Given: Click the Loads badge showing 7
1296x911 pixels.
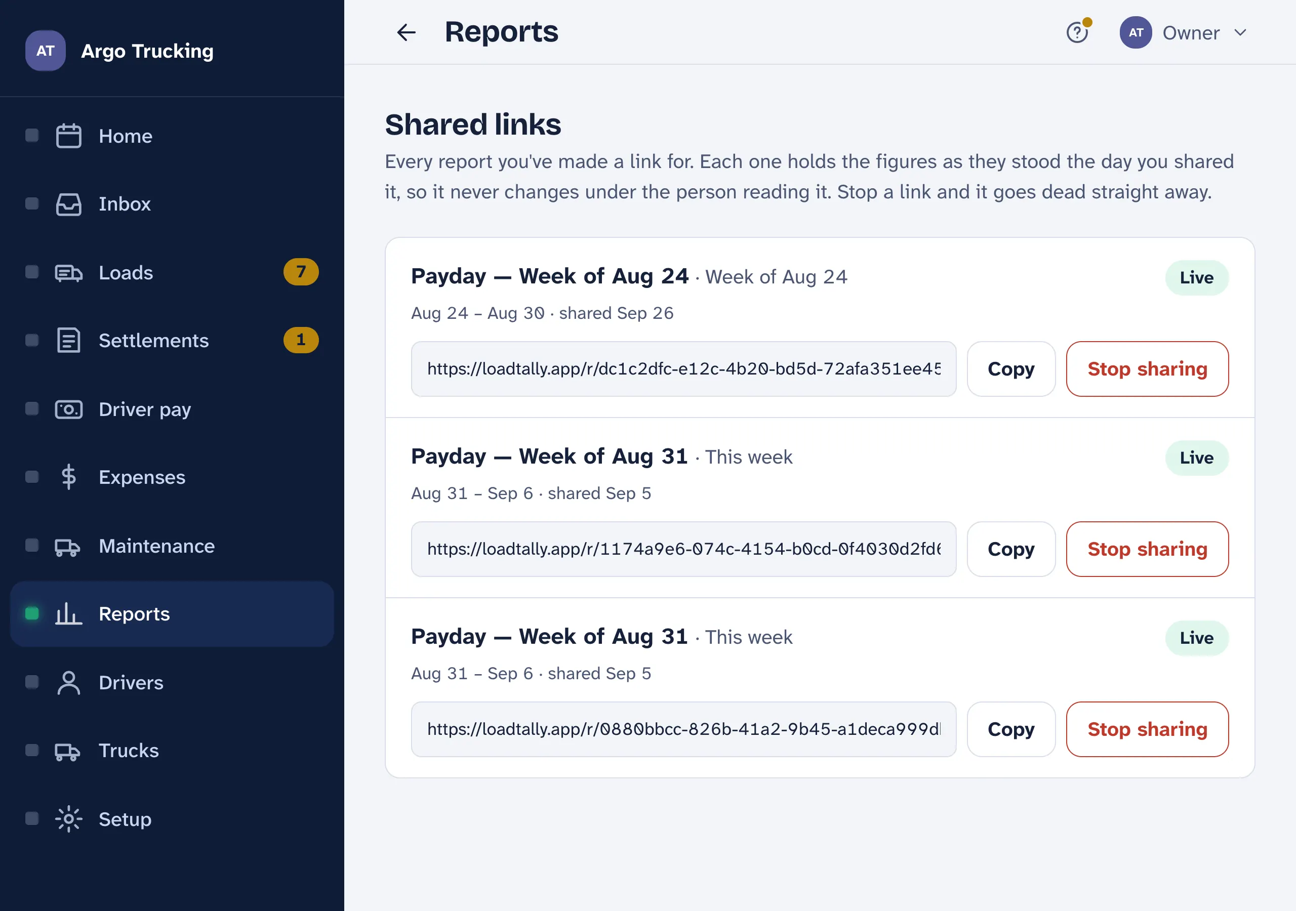Looking at the screenshot, I should point(301,272).
